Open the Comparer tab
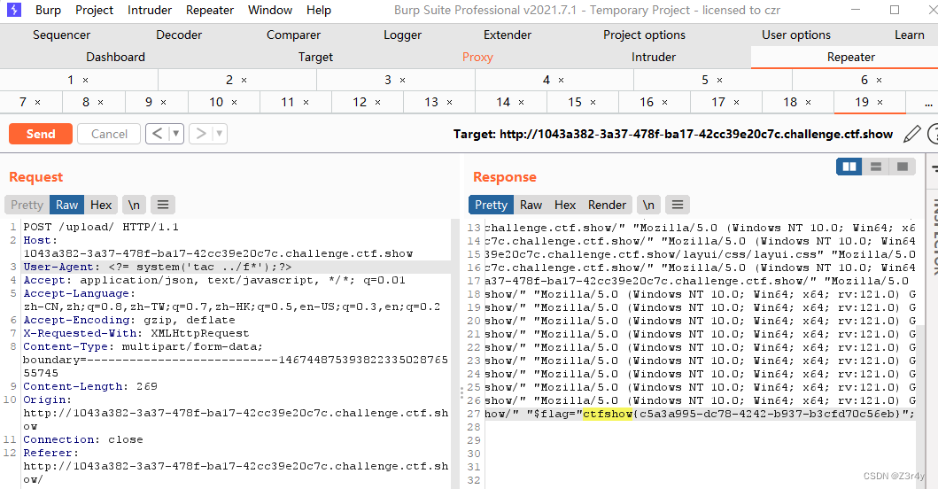Screen dimensions: 938x489 pos(293,35)
